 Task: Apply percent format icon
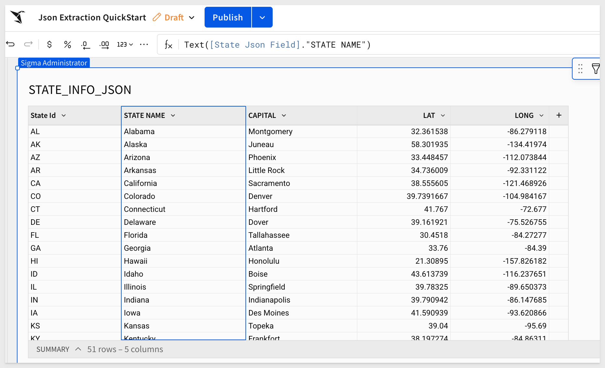point(67,44)
